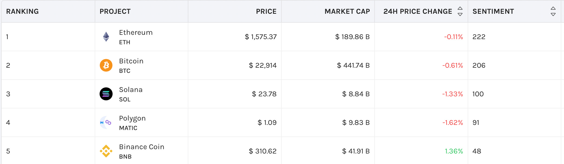Click Ethereum's sentiment value 222
The width and height of the screenshot is (564, 164).
[x=479, y=37]
